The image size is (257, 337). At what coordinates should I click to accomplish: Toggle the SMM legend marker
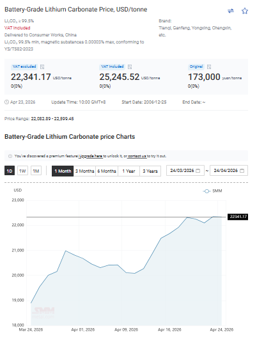tap(206, 191)
